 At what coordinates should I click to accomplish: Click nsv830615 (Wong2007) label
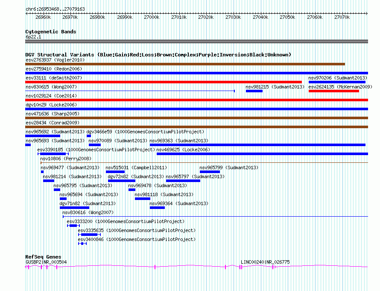pyautogui.click(x=51, y=87)
